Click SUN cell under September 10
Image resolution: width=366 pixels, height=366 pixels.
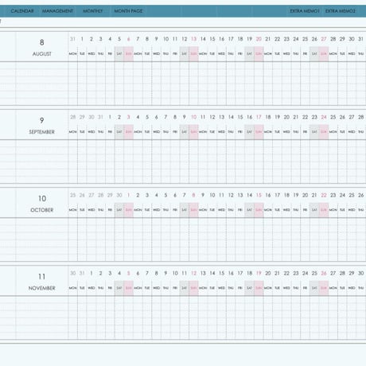(193, 132)
